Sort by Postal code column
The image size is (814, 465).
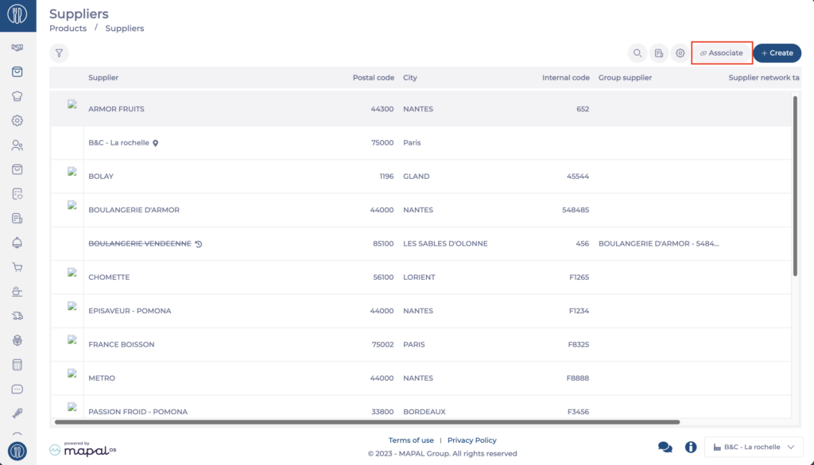pos(374,77)
